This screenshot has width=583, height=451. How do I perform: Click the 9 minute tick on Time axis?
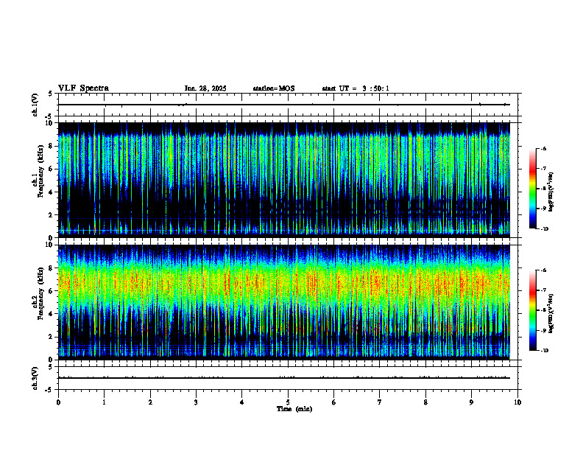coord(471,402)
